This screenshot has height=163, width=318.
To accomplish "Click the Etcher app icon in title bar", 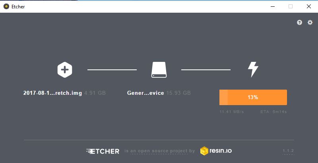I will [x=6, y=6].
